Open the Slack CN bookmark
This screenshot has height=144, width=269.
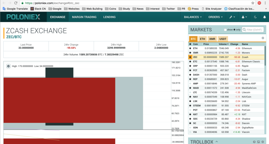(38, 9)
